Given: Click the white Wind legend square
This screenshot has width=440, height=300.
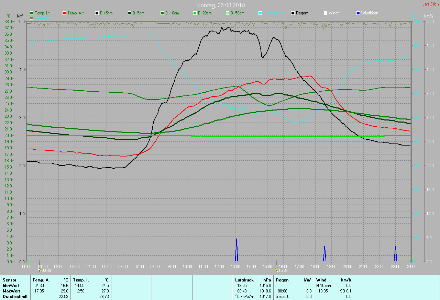Looking at the screenshot, I should click(326, 13).
